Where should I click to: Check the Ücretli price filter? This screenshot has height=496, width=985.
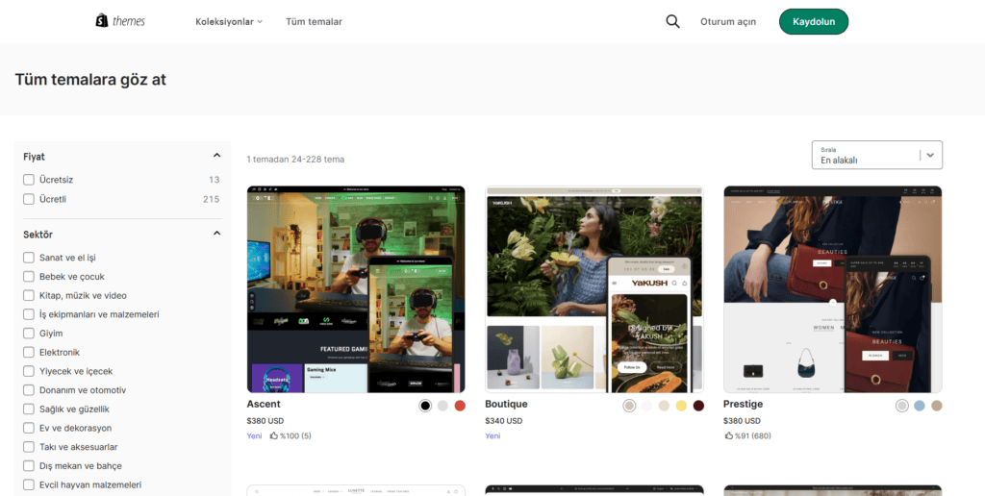coord(28,199)
